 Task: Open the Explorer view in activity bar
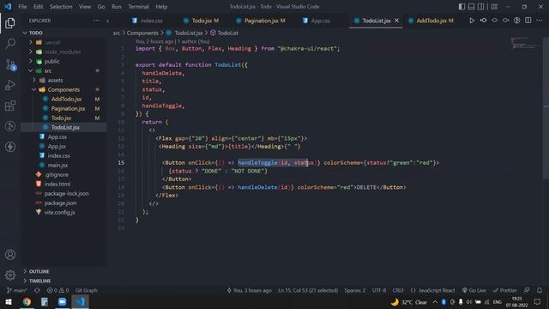[x=10, y=23]
